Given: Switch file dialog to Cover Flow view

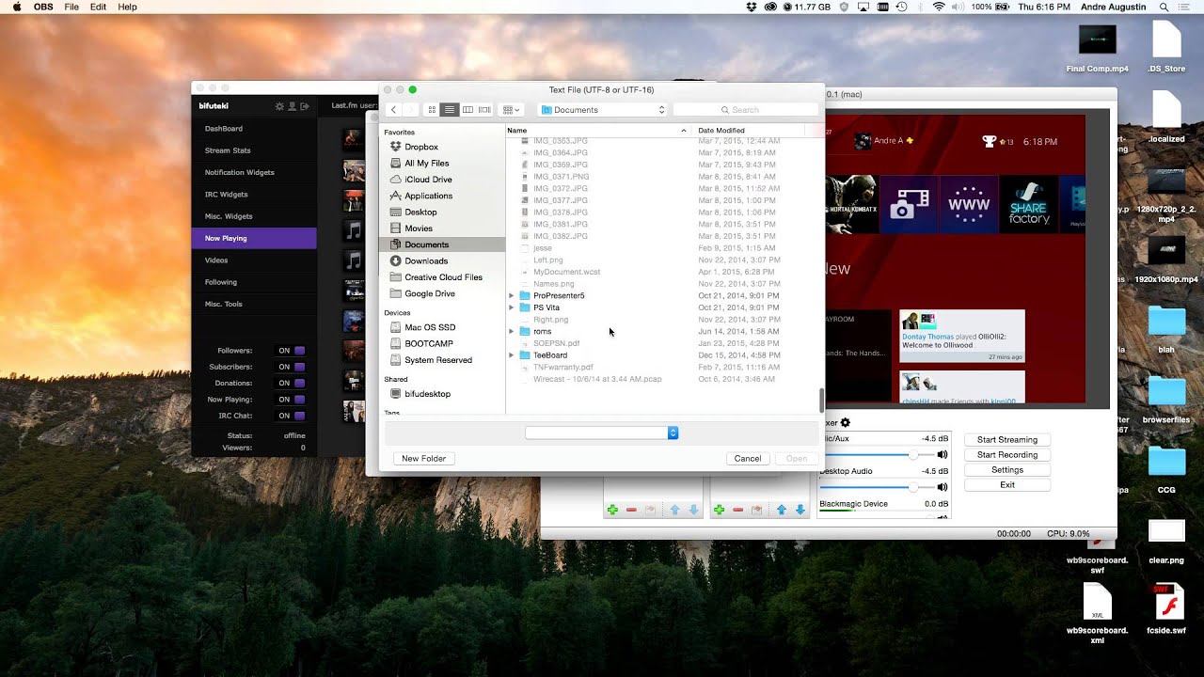Looking at the screenshot, I should [484, 110].
